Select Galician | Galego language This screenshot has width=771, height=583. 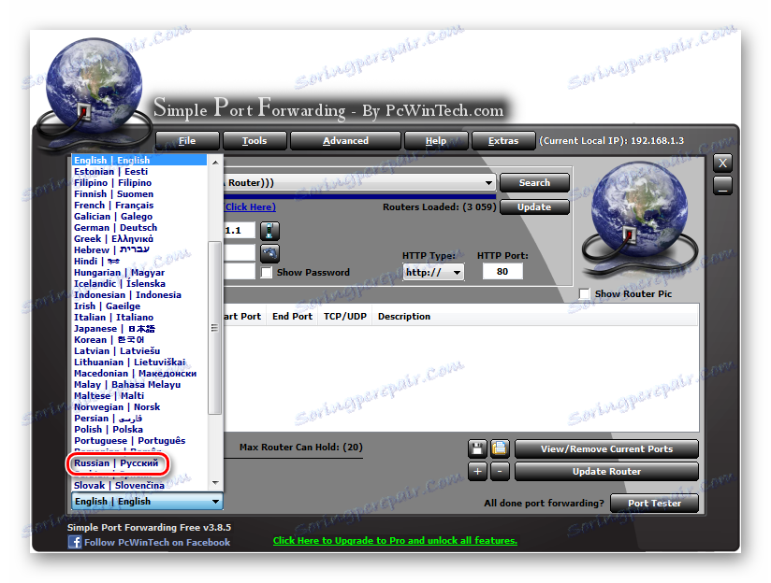click(x=139, y=217)
